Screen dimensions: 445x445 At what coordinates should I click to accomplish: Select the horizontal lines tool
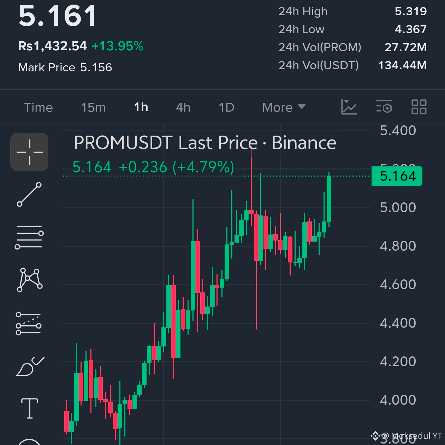tap(29, 237)
